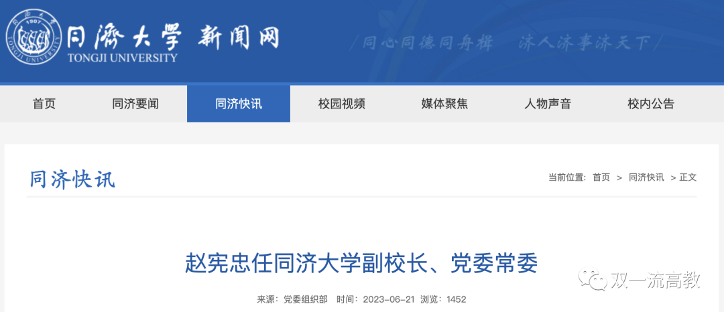724x312 pixels.
Task: Click the TONGJI UNIVERSITY header text
Action: tap(123, 58)
